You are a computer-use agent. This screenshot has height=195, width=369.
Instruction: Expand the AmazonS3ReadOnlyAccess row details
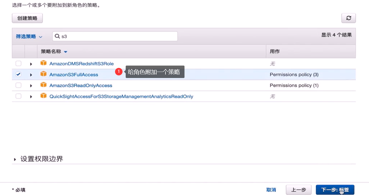point(31,86)
